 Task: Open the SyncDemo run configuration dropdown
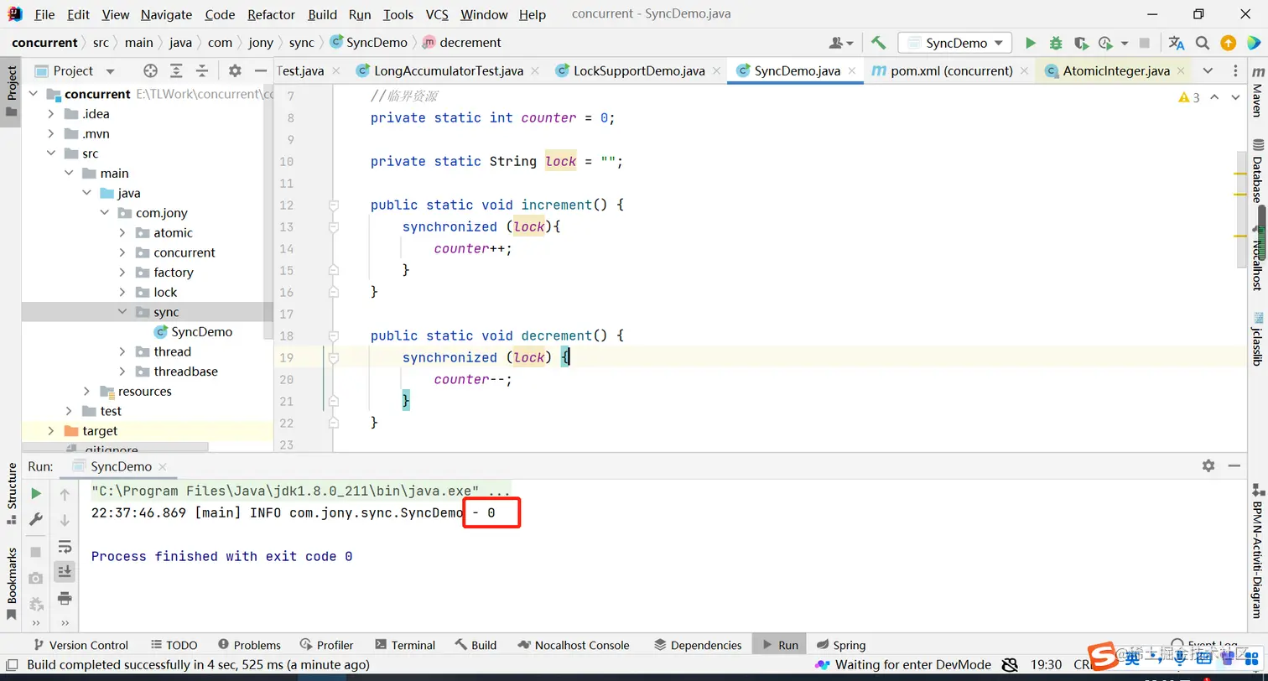[955, 43]
